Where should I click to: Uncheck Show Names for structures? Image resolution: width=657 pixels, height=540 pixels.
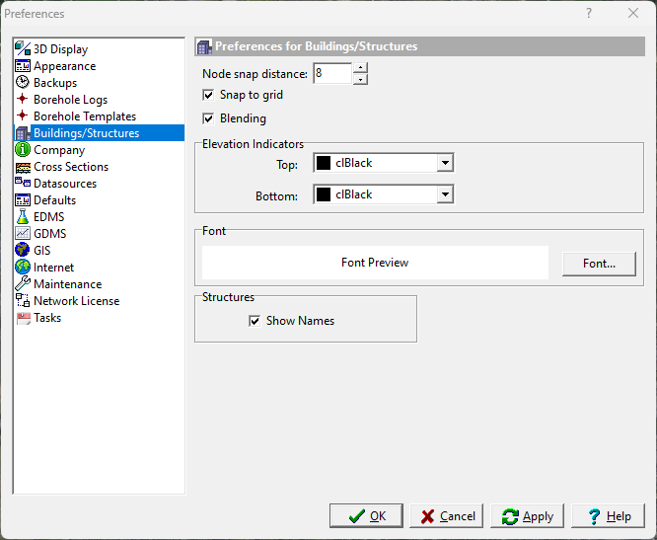pyautogui.click(x=255, y=321)
